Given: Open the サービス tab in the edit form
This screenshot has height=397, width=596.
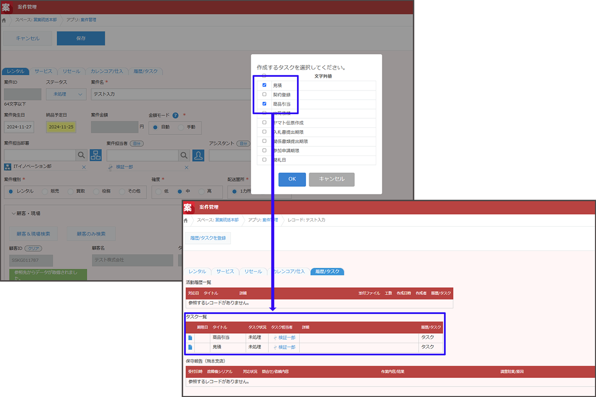Looking at the screenshot, I should point(43,71).
